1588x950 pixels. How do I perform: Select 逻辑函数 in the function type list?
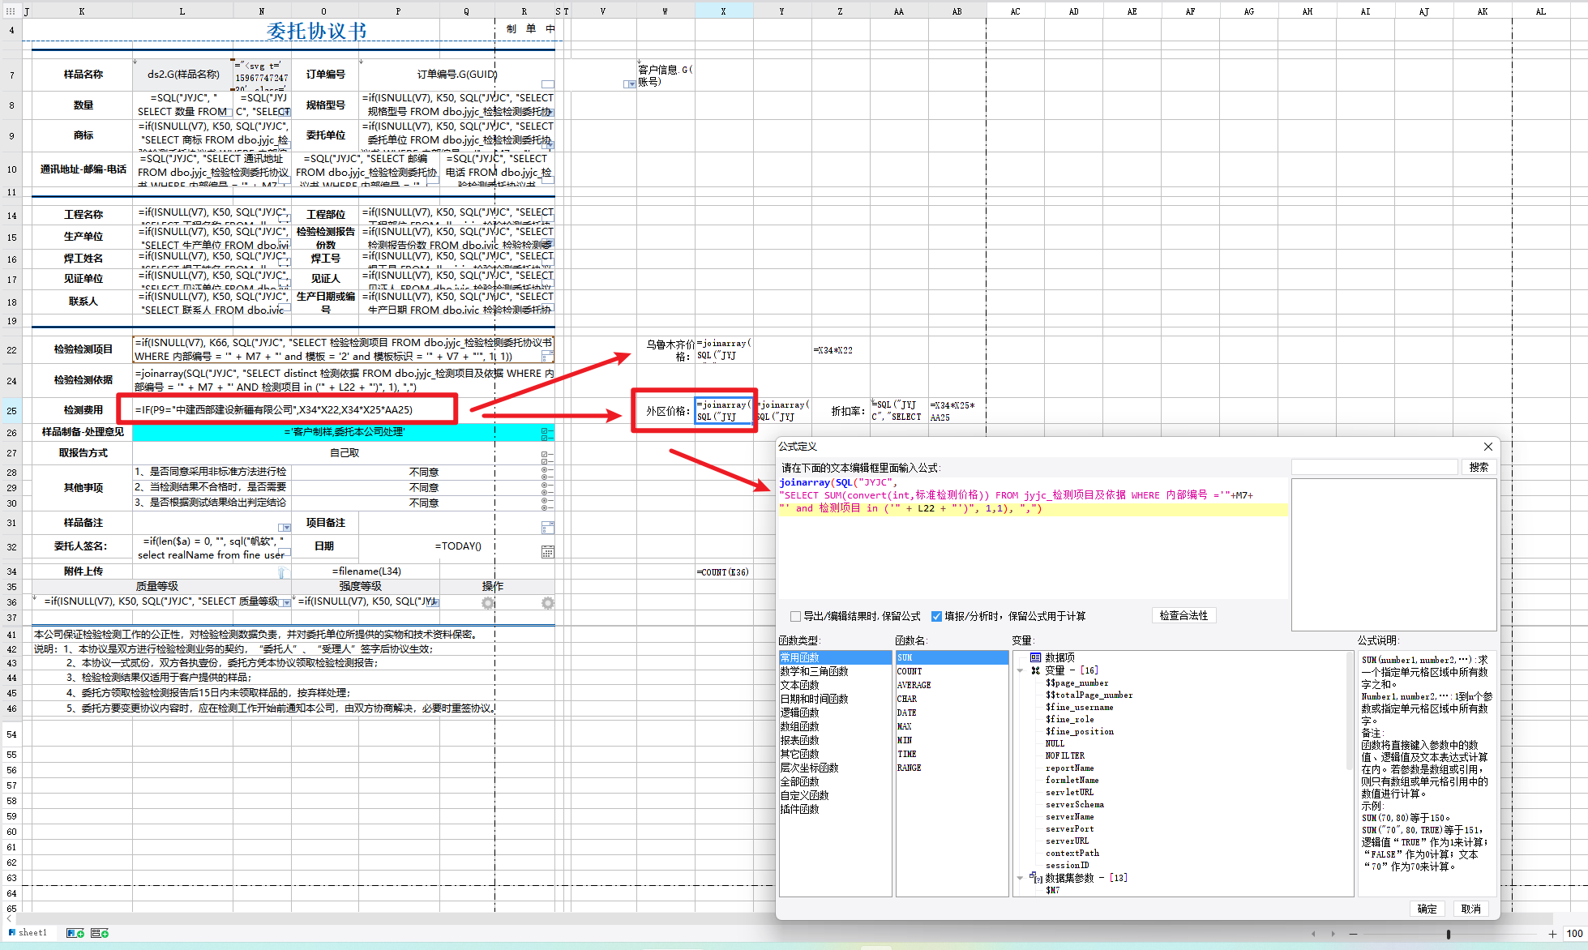tap(799, 712)
